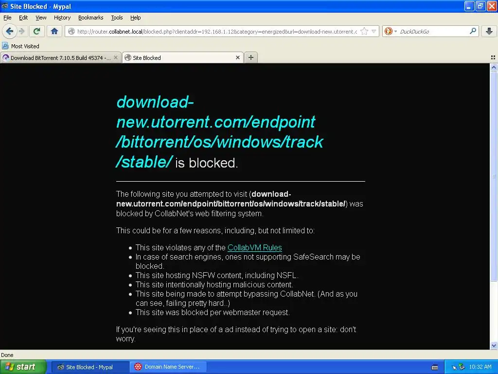Open the Home page icon

pos(54,31)
